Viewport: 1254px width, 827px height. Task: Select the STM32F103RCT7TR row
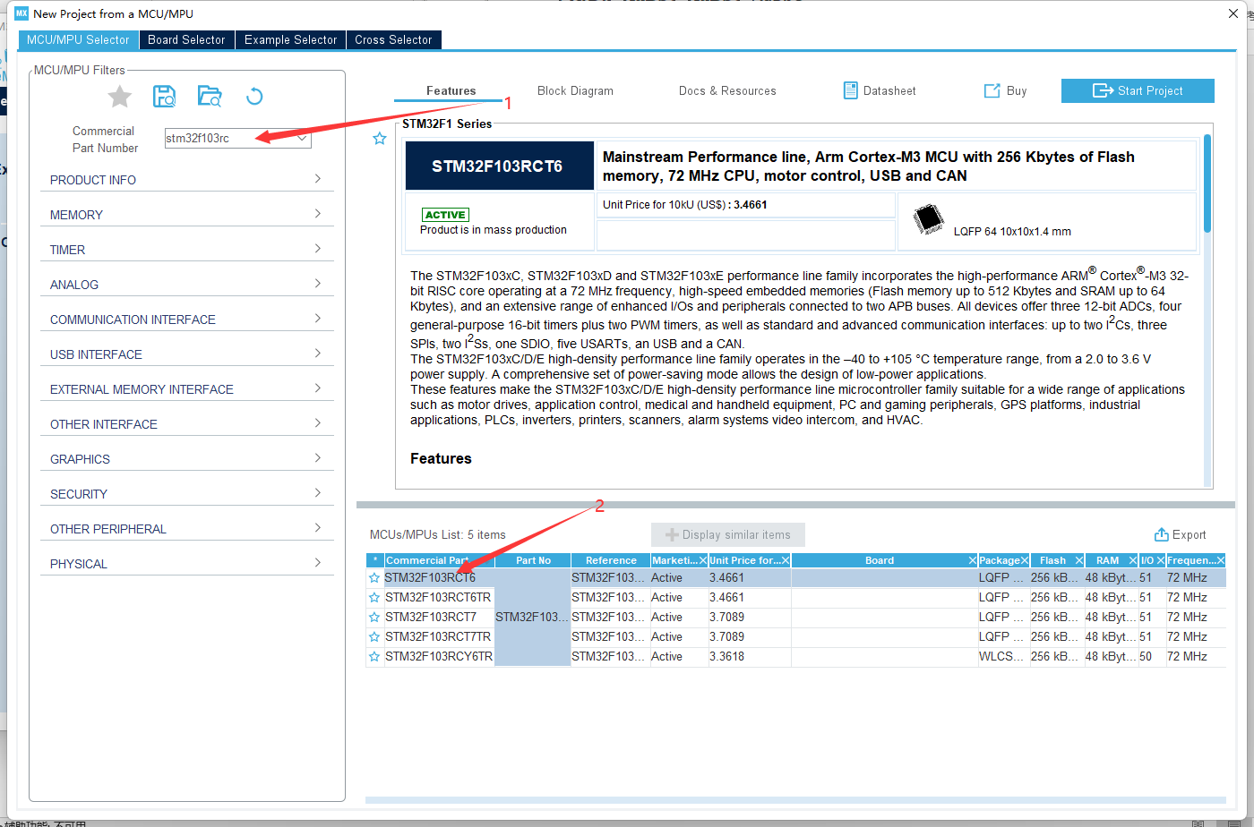click(x=795, y=637)
